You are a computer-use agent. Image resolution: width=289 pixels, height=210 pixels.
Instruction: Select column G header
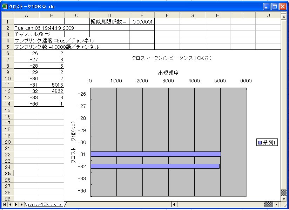(193, 15)
